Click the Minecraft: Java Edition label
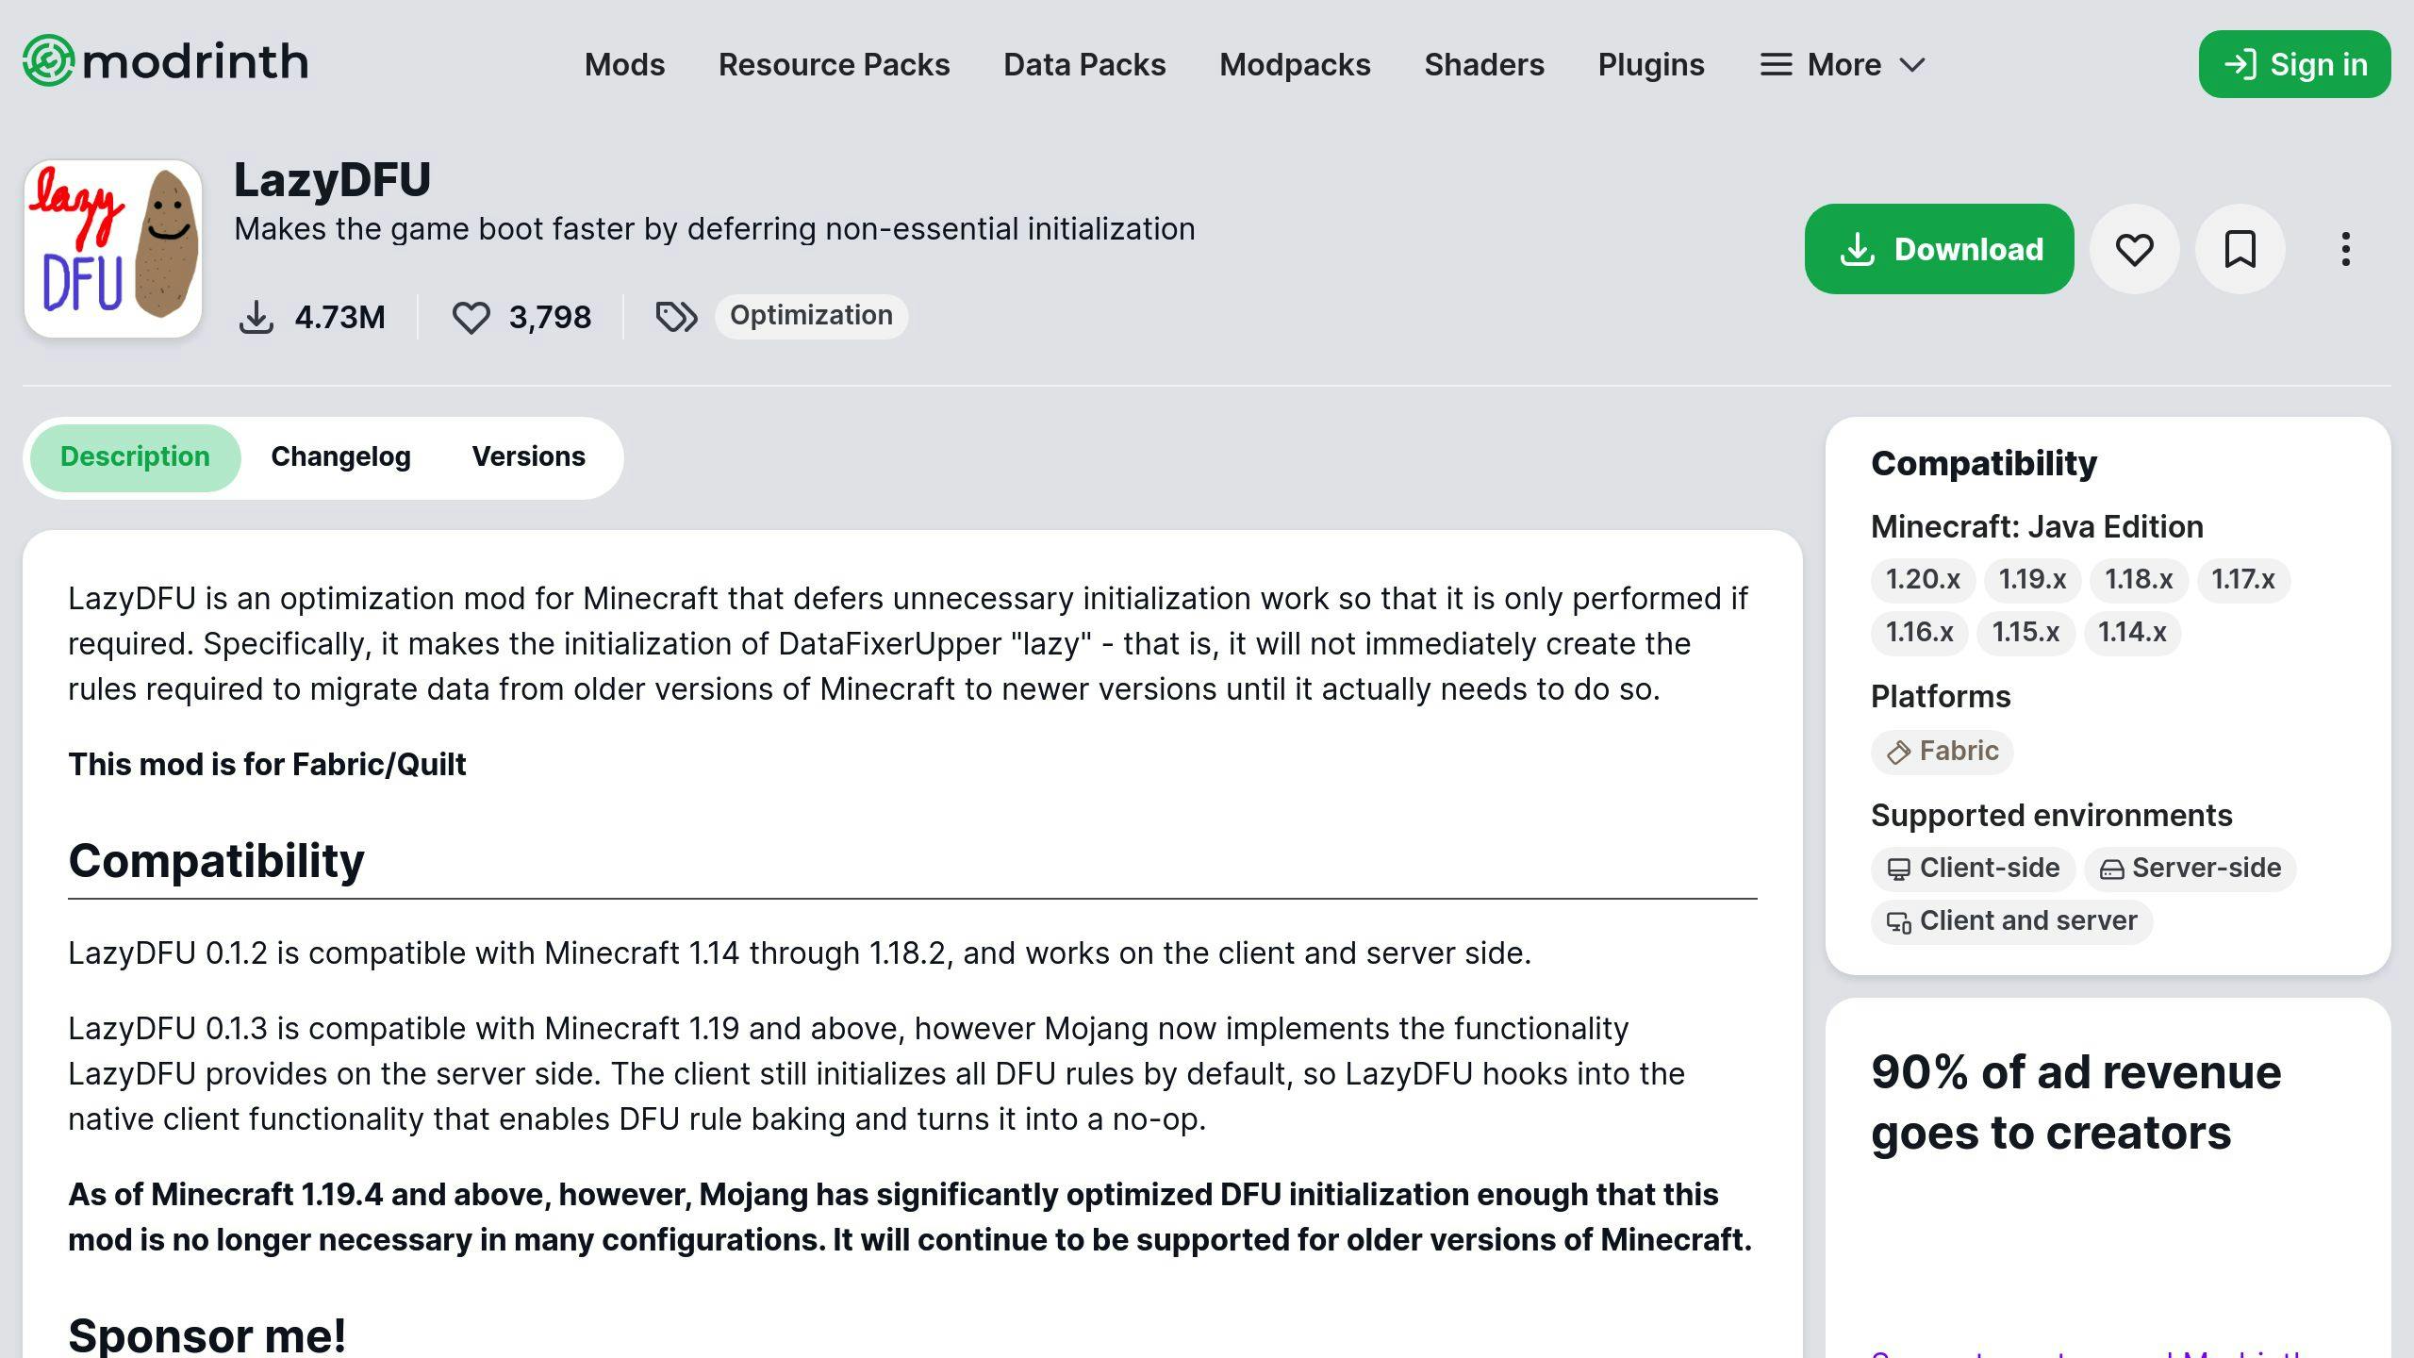The height and width of the screenshot is (1358, 2414). [x=2037, y=526]
